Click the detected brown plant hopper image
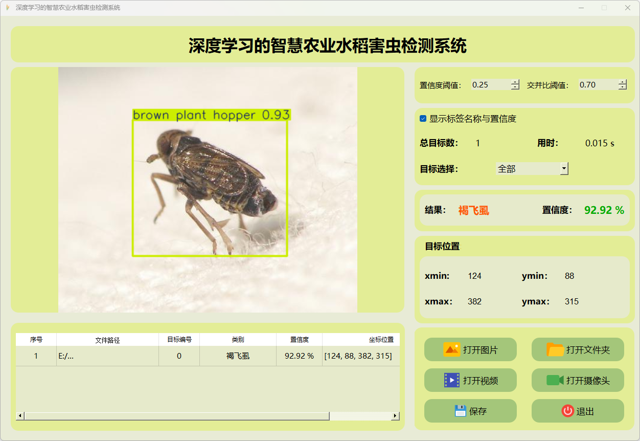This screenshot has height=441, width=640. [x=210, y=189]
